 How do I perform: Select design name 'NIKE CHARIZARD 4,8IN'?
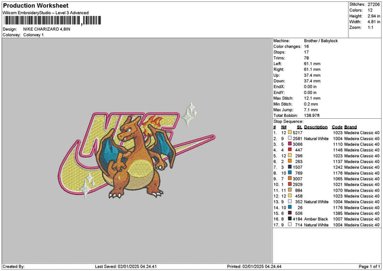click(47, 29)
